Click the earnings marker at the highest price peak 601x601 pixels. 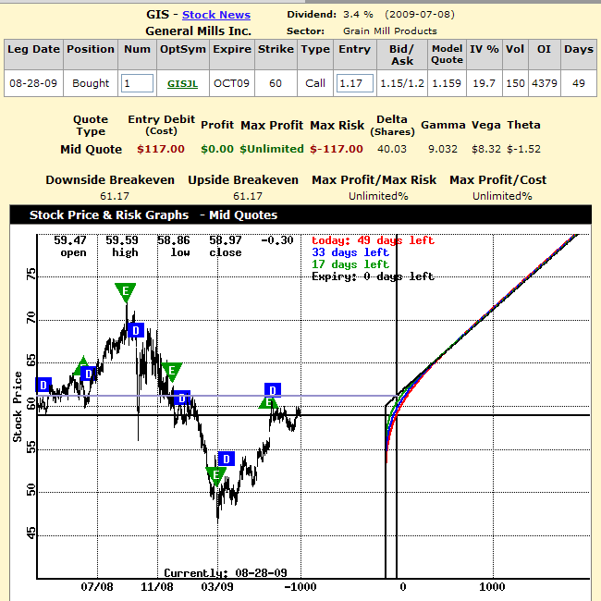click(x=126, y=292)
